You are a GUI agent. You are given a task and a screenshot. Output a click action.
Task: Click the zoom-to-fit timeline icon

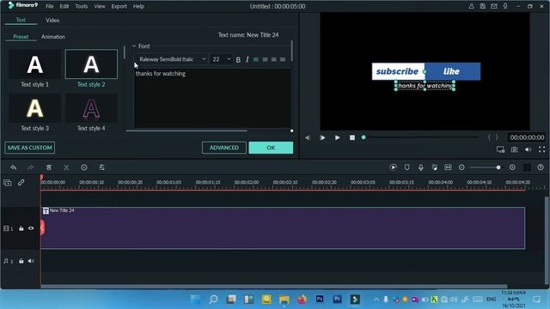pos(448,167)
